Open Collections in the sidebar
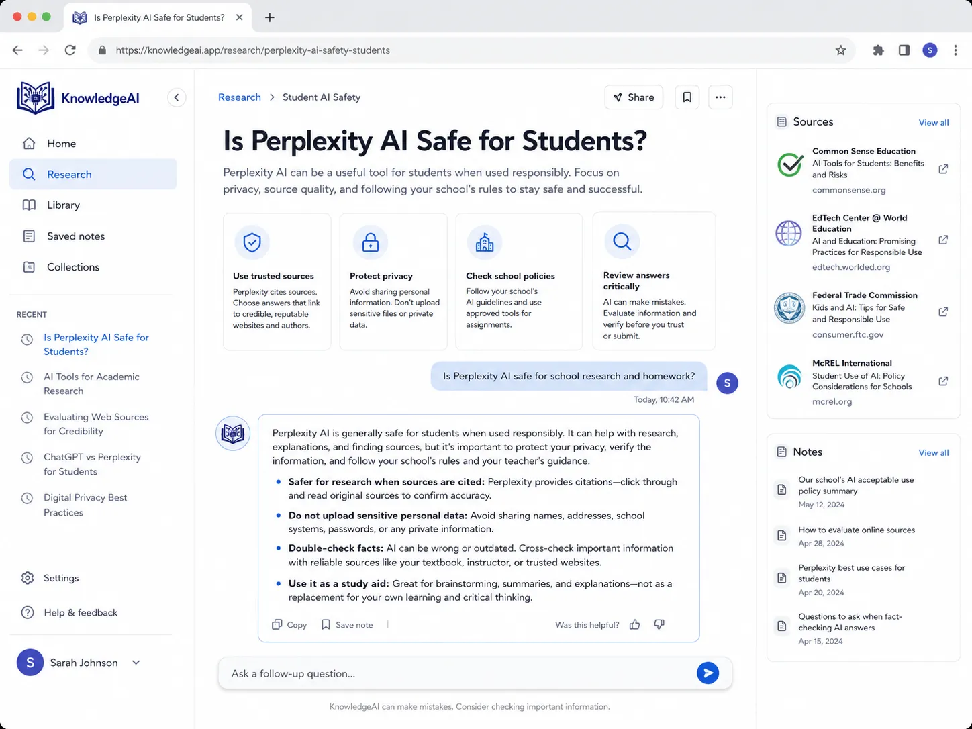Image resolution: width=972 pixels, height=729 pixels. coord(93,266)
